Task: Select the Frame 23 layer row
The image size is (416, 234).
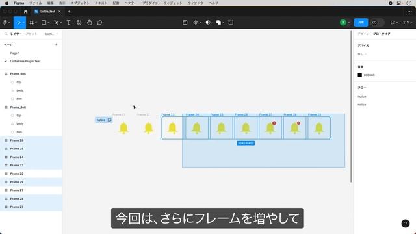Action: (31, 165)
